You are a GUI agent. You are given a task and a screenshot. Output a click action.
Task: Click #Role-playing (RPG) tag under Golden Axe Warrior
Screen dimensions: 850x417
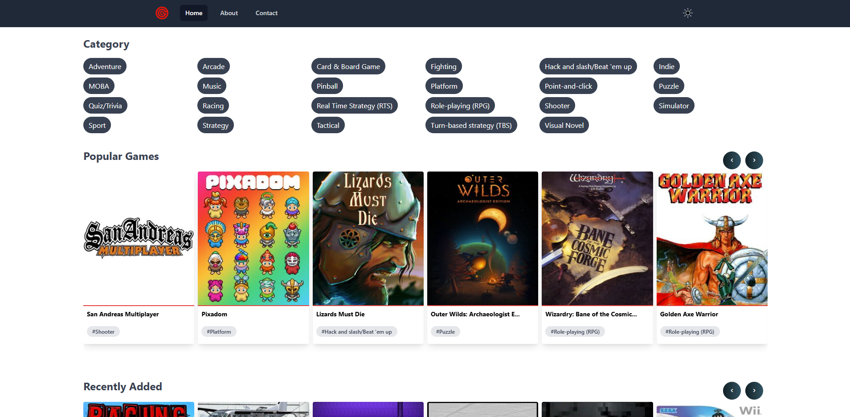point(690,331)
